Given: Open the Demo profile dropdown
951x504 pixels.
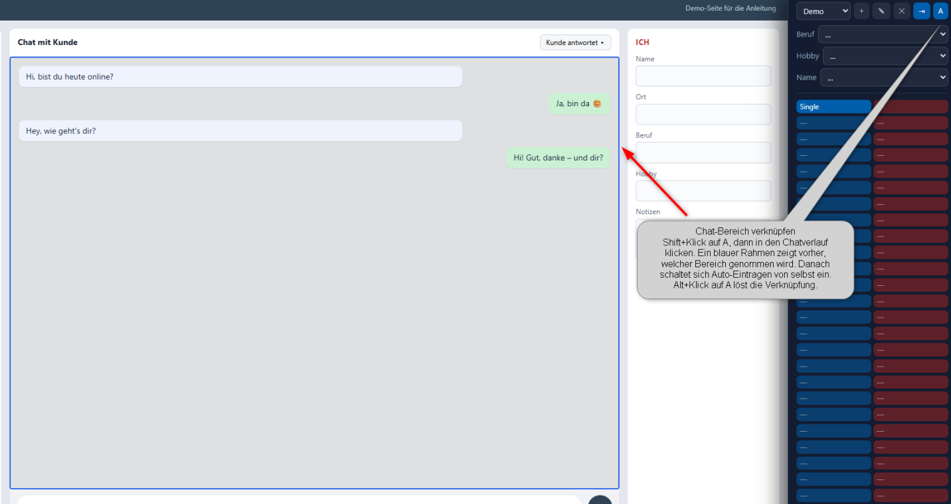Looking at the screenshot, I should pos(823,11).
